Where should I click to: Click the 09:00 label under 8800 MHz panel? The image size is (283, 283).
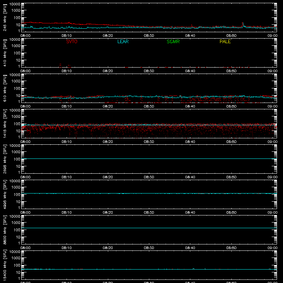pyautogui.click(x=272, y=248)
